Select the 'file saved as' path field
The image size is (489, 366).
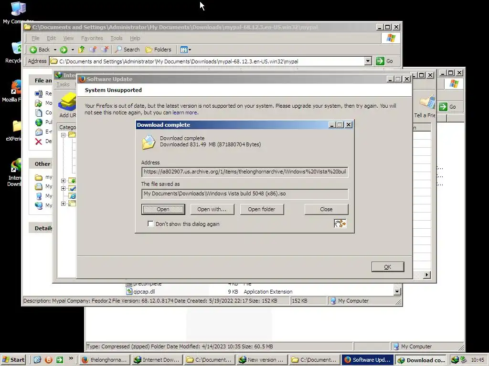[244, 193]
